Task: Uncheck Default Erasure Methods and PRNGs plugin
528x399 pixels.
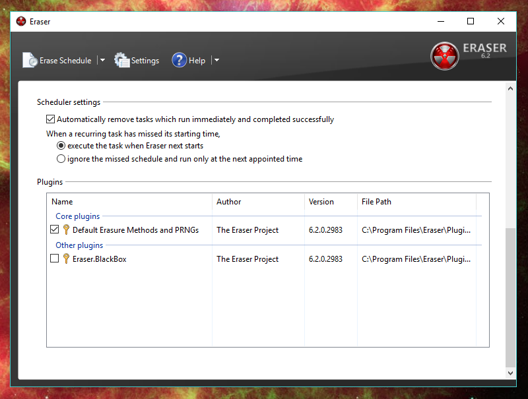Action: (x=54, y=230)
